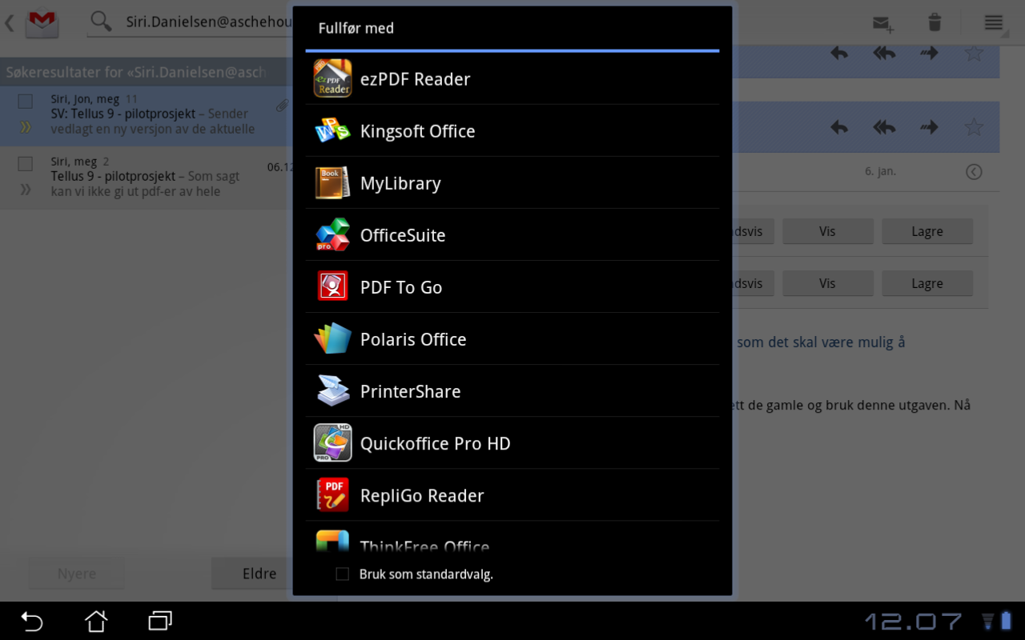Click the Gmail logo icon
Screen dimensions: 1025x640
tap(42, 22)
